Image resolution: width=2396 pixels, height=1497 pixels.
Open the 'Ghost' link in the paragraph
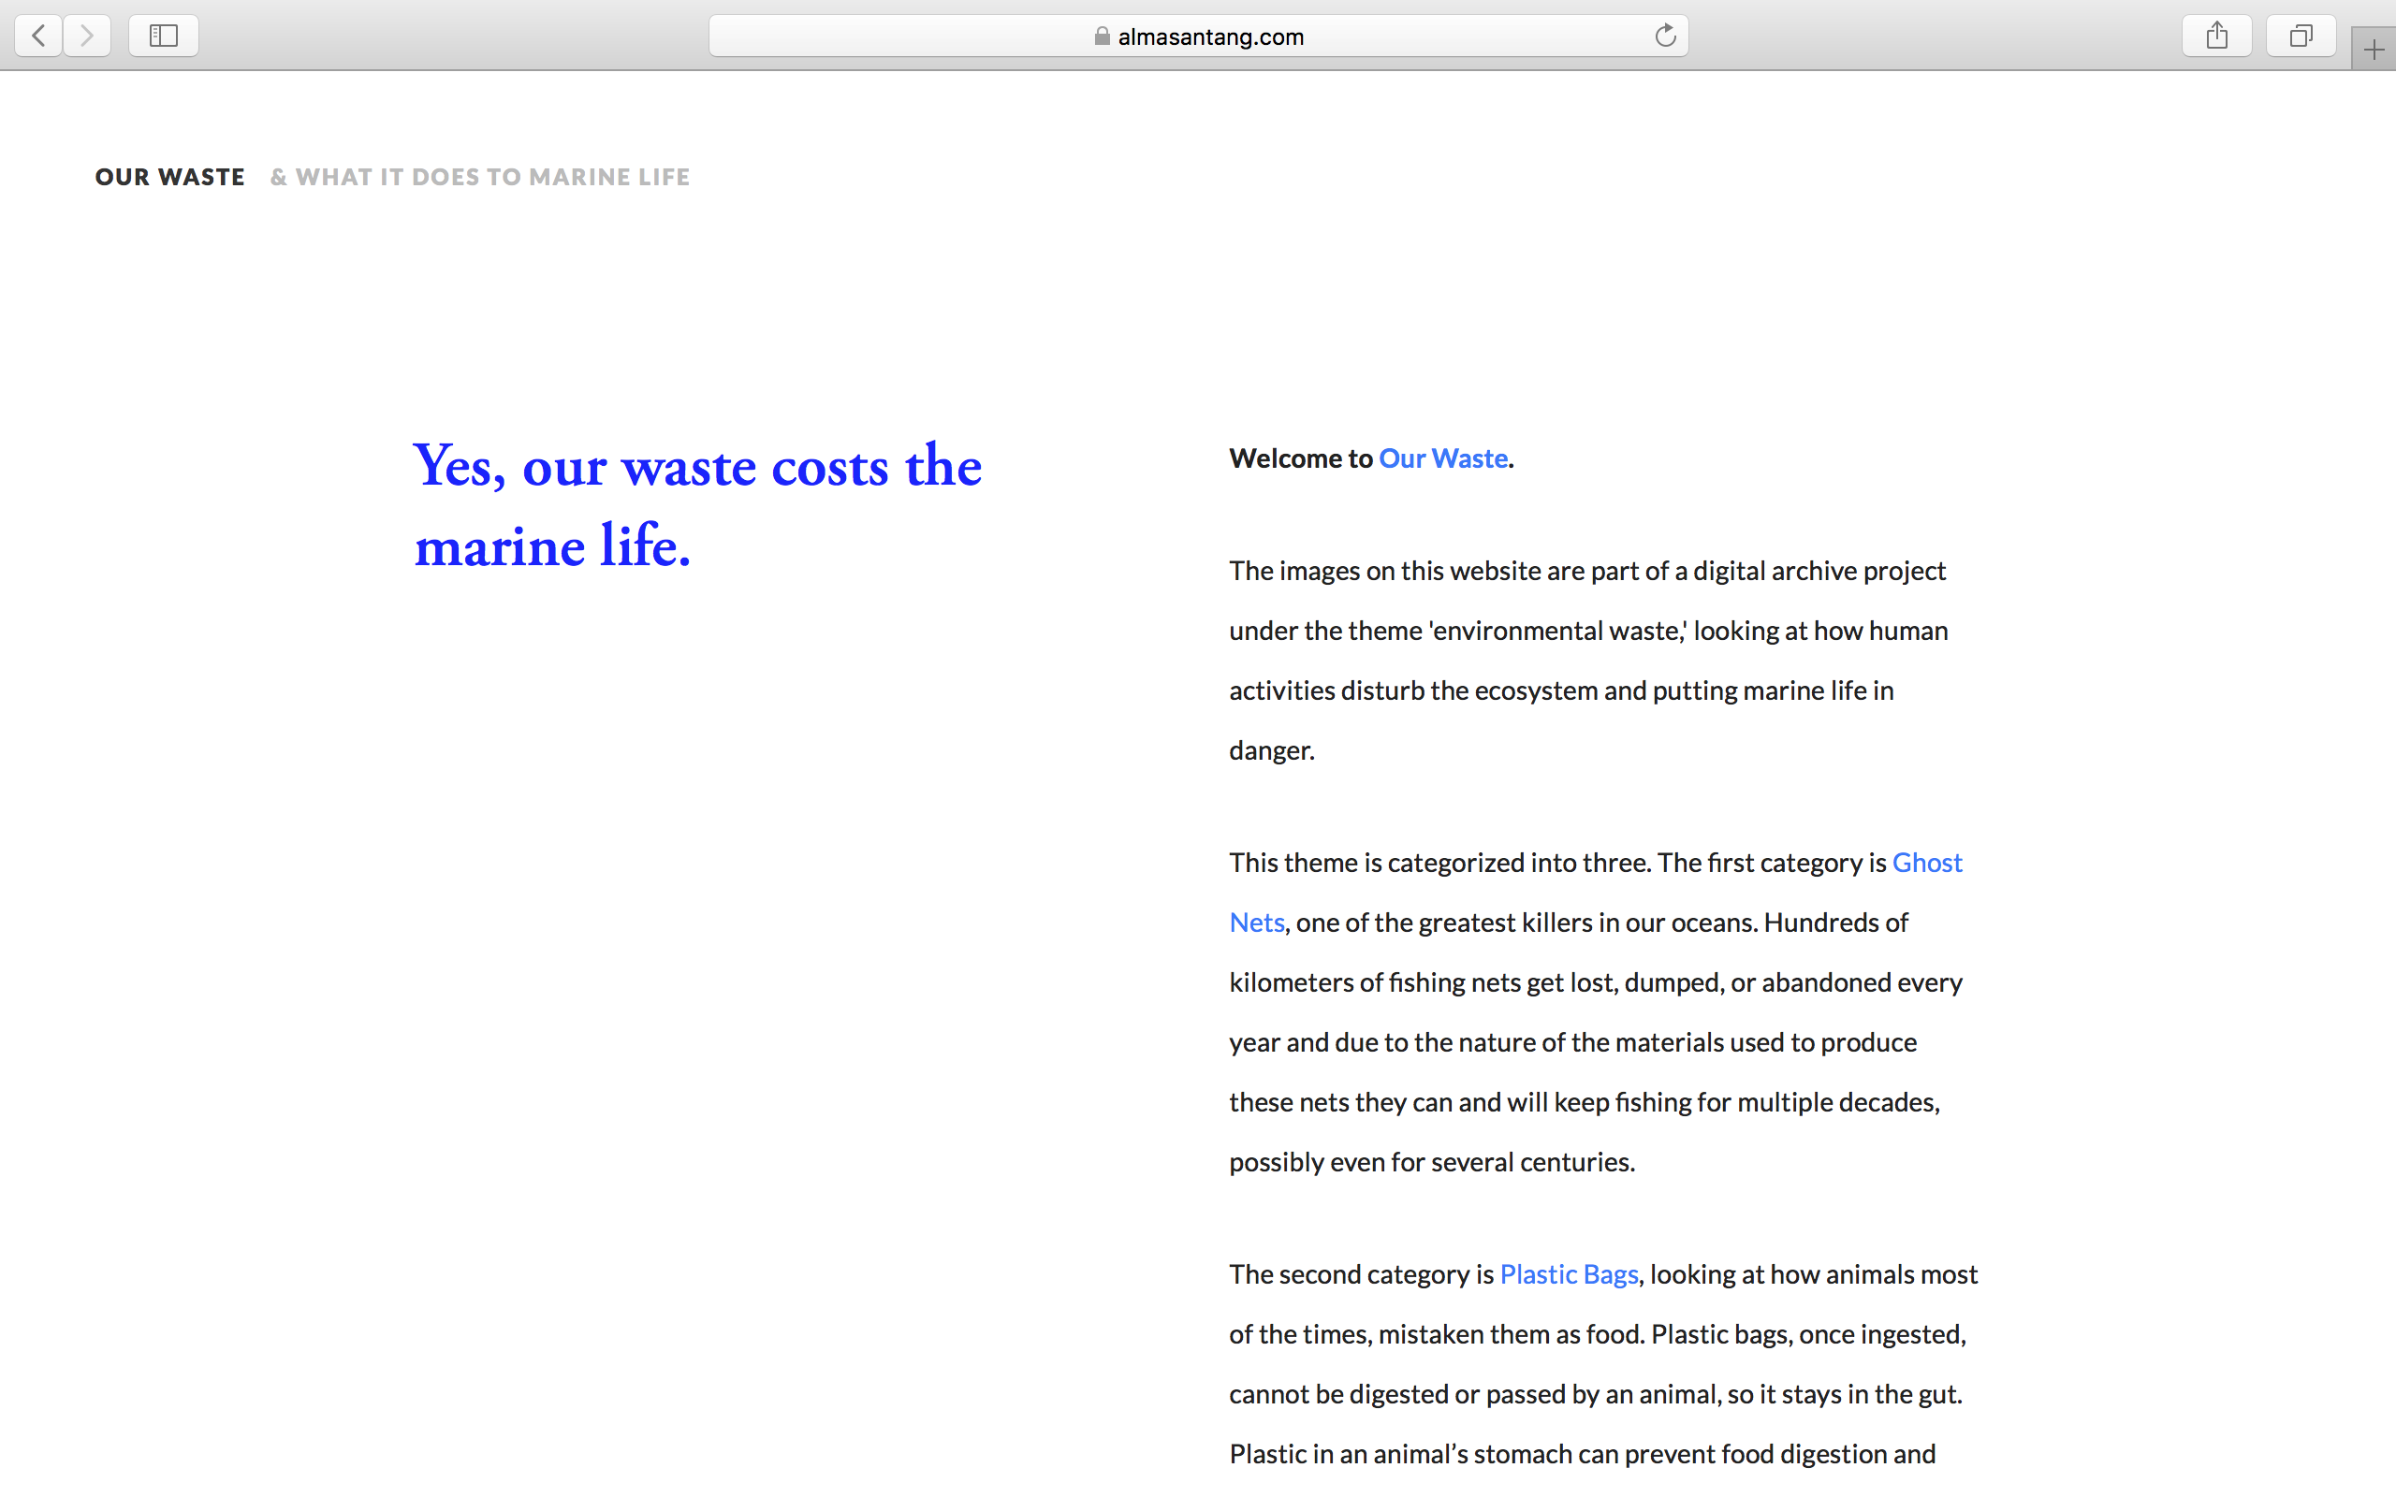pyautogui.click(x=1927, y=863)
